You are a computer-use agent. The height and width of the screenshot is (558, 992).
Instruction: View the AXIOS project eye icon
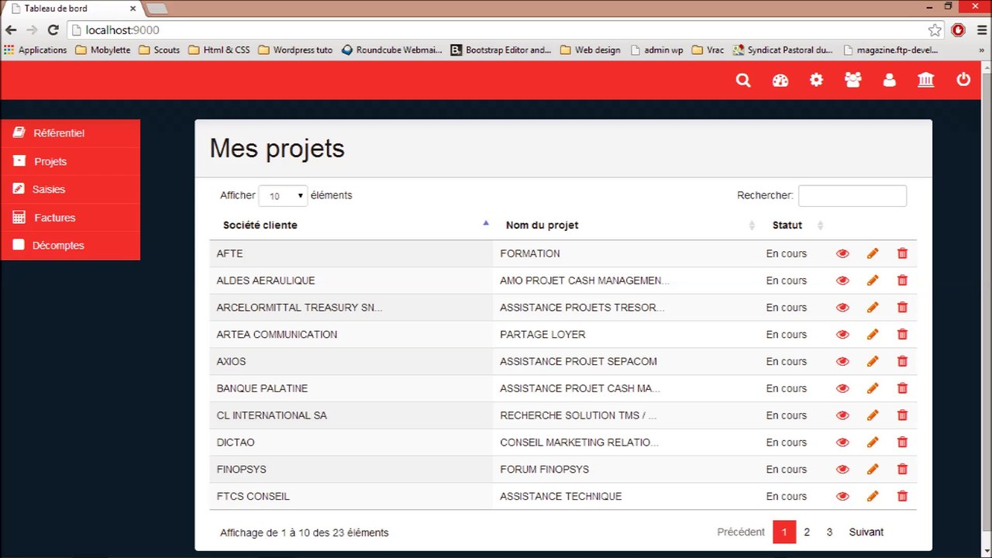point(842,361)
